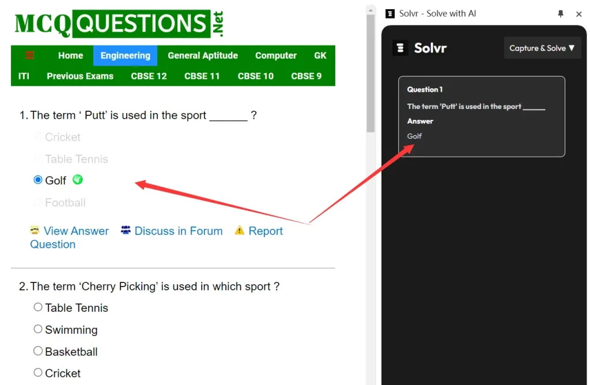
Task: Open the Discuss in Forum link
Action: [179, 231]
